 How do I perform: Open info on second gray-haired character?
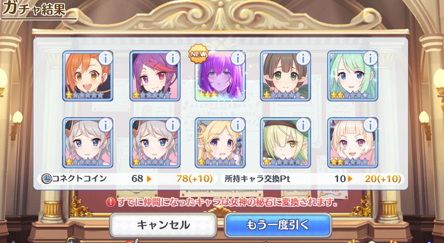pos(173,125)
